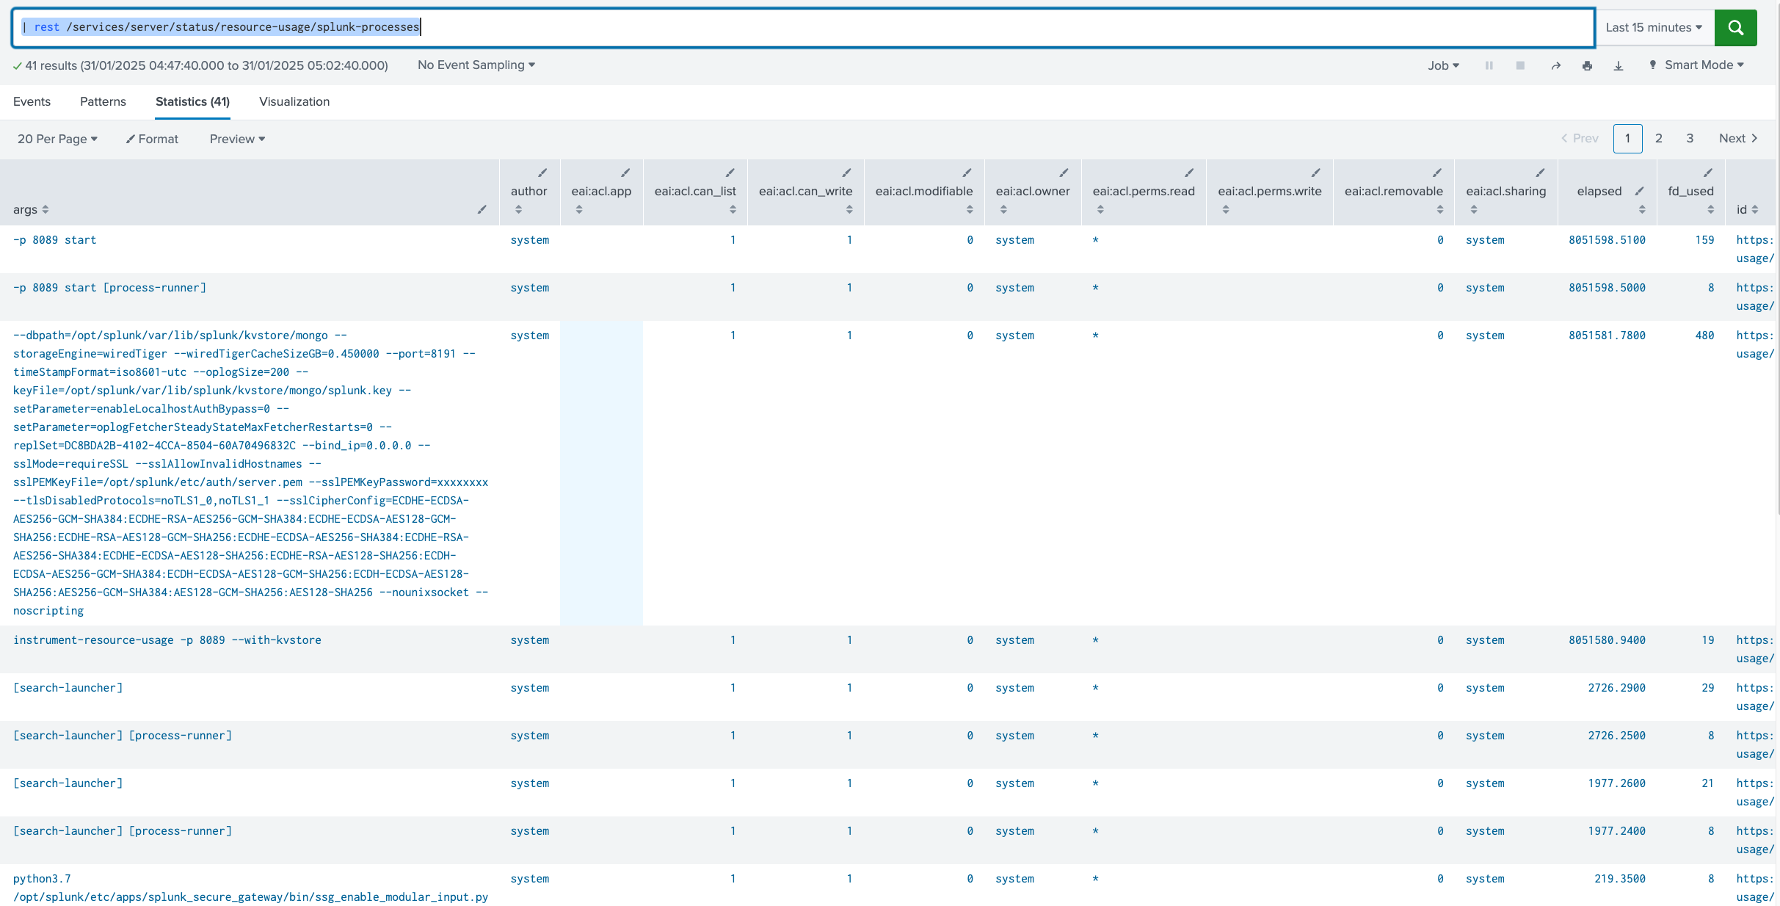Switch to the Visualization tab
Screen dimensions: 1780x906
[x=294, y=101]
